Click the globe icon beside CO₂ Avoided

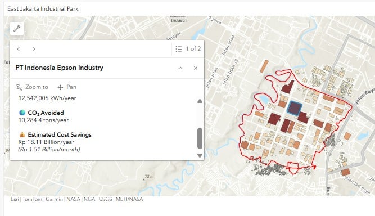point(22,112)
